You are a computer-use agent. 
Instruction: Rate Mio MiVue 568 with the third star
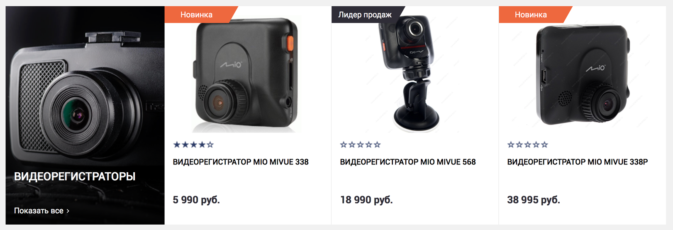[360, 144]
